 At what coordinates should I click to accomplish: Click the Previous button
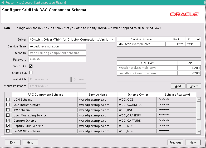pos(175,142)
